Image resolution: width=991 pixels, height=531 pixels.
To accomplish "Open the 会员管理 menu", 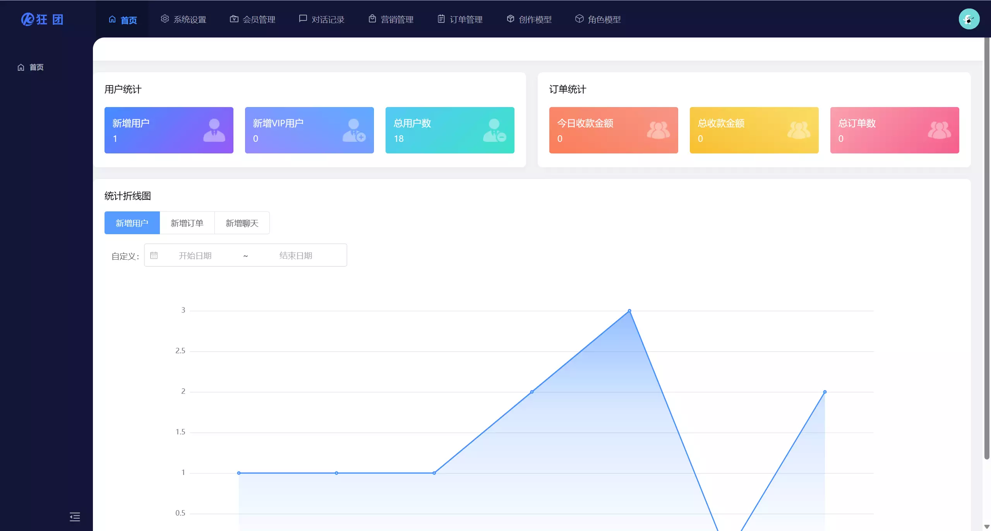I will click(x=252, y=19).
